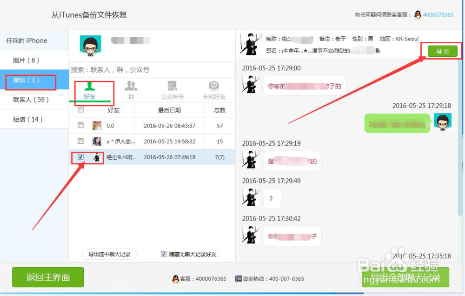This screenshot has width=465, height=296.
Task: Click the search contacts input field
Action: click(152, 70)
